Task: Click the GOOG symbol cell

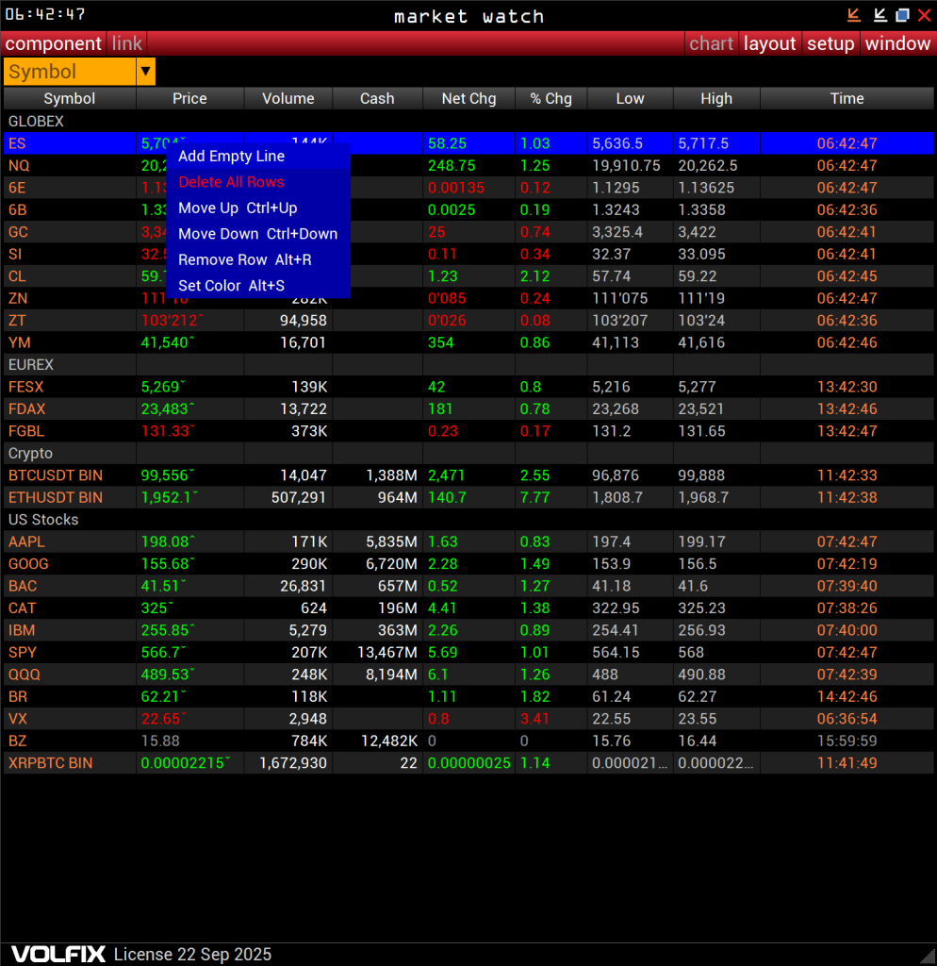Action: click(70, 564)
